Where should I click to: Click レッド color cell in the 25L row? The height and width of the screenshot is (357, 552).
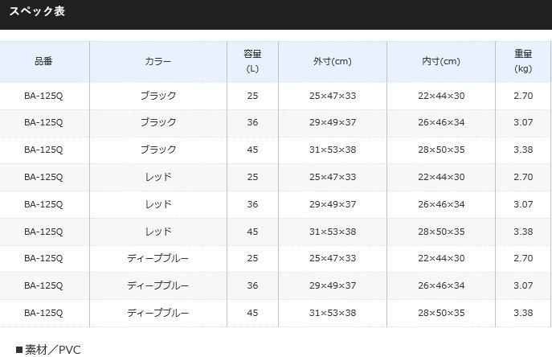158,177
